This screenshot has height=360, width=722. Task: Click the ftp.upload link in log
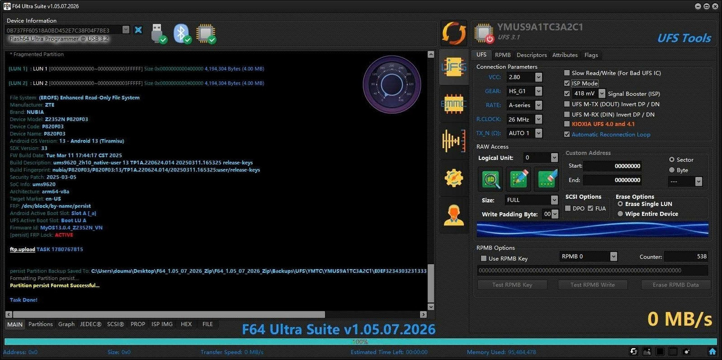tap(23, 249)
